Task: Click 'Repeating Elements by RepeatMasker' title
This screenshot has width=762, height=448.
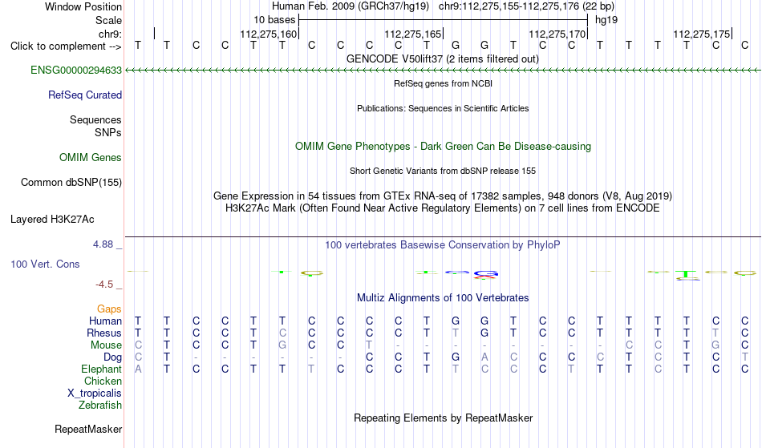Action: 443,418
